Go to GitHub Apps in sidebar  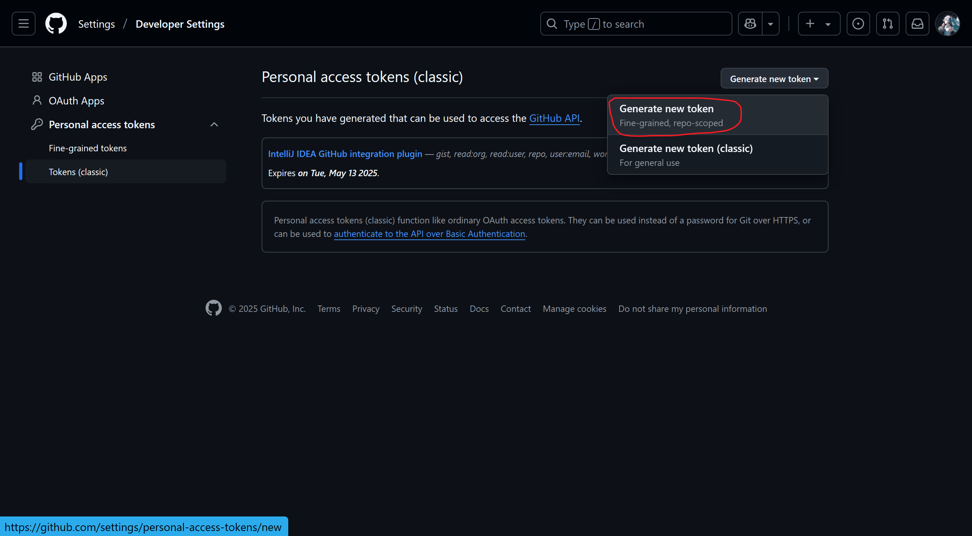point(78,77)
